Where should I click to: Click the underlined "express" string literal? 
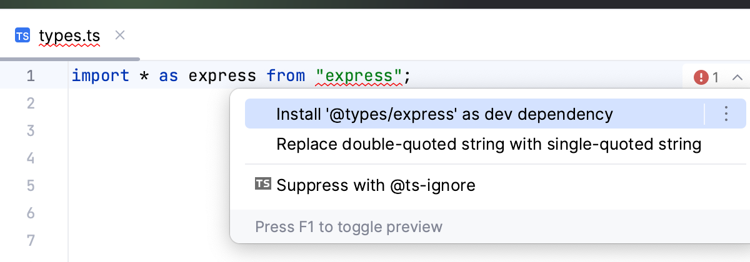click(x=359, y=76)
